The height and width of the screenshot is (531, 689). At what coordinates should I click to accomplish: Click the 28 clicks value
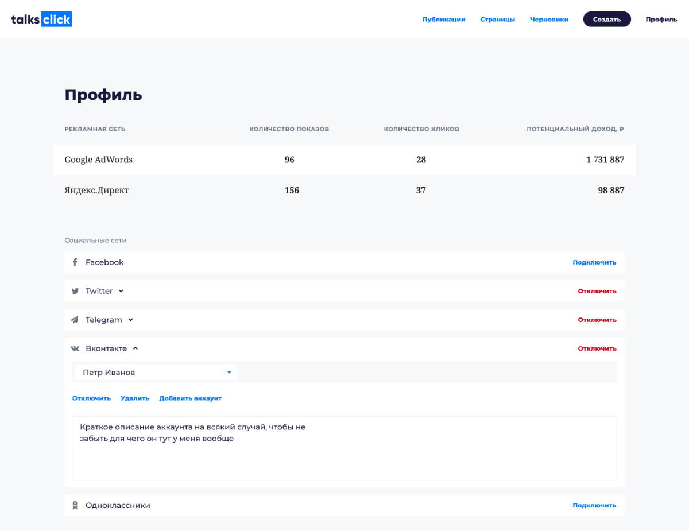point(421,160)
